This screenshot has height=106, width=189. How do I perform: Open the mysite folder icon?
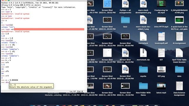[x=143, y=69]
